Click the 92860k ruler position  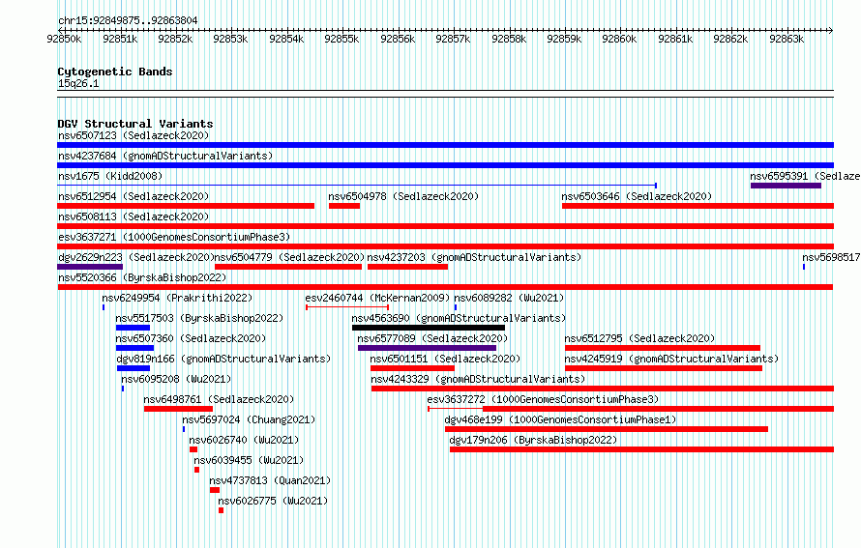click(x=619, y=39)
